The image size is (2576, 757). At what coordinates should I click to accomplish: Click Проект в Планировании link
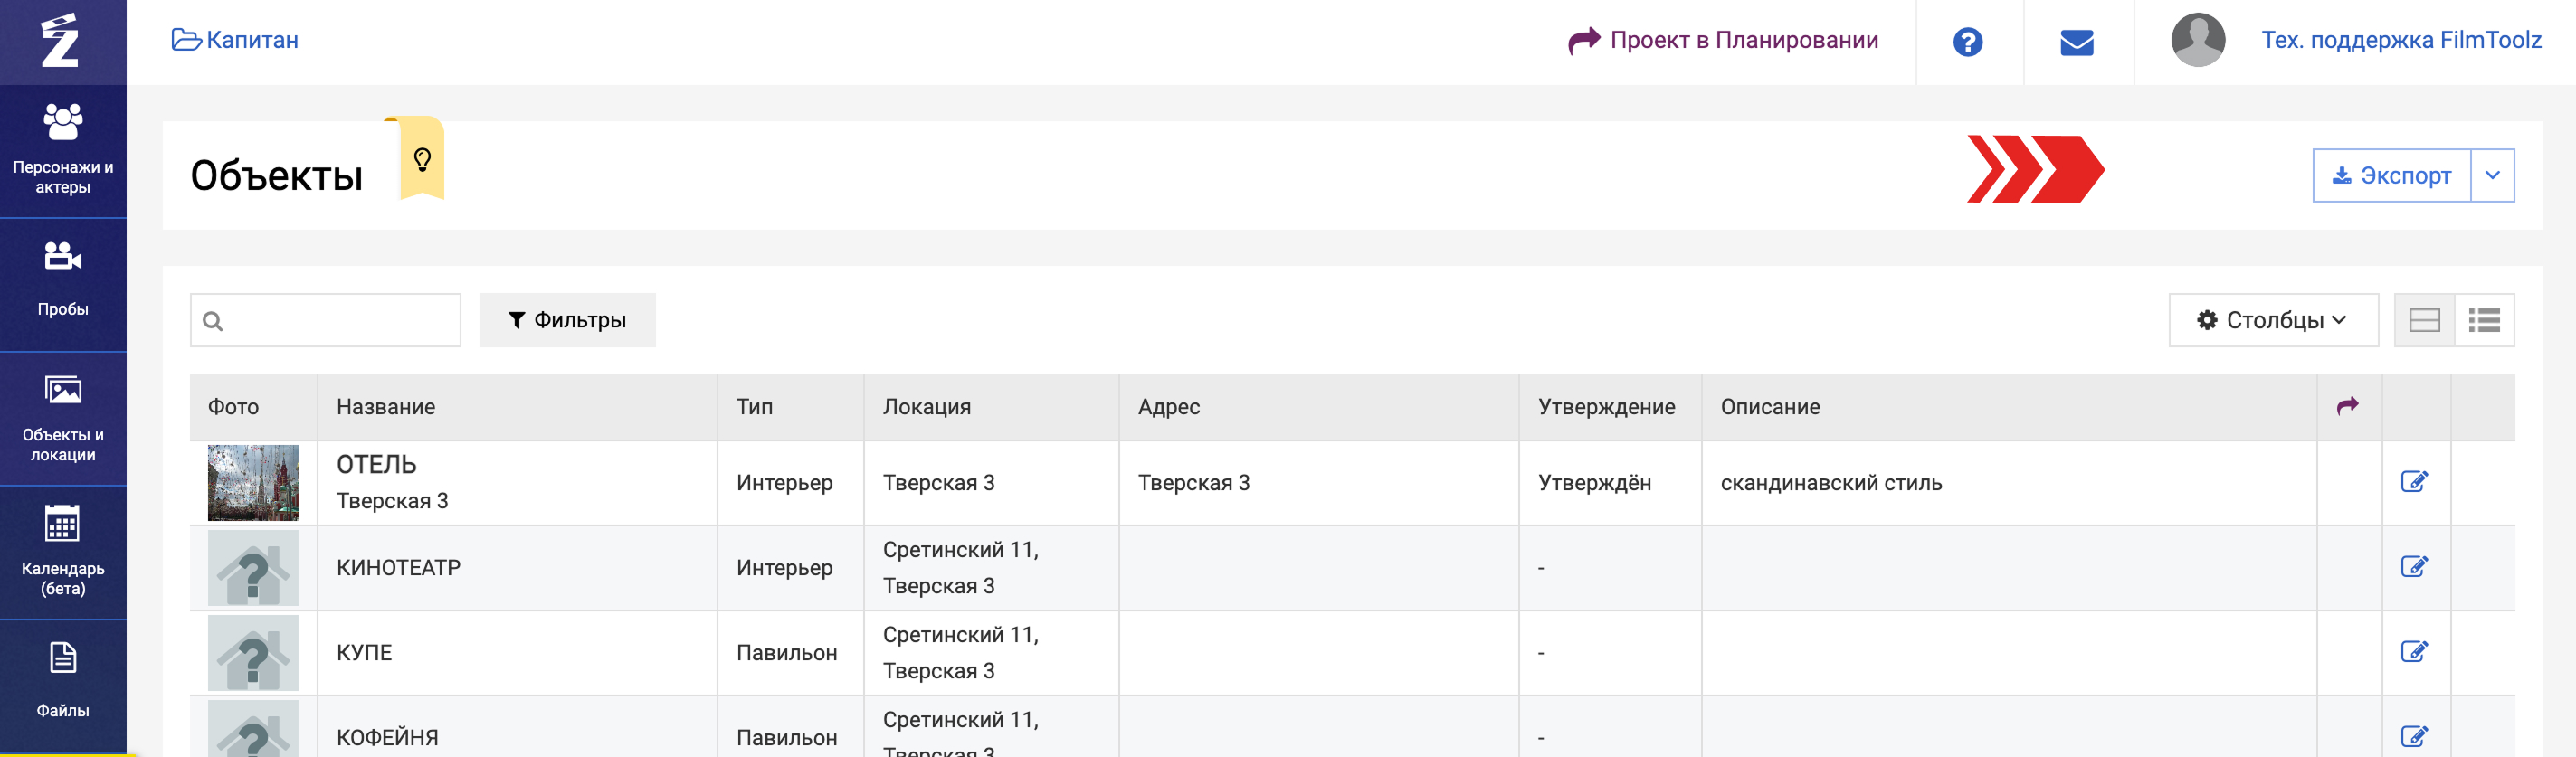coord(1724,40)
